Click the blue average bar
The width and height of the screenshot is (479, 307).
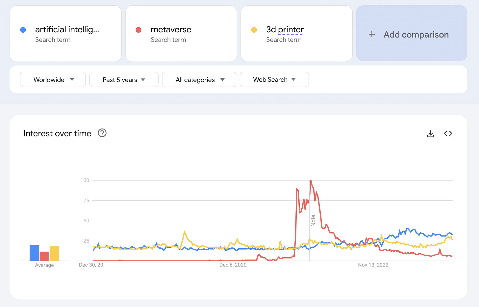pyautogui.click(x=34, y=253)
